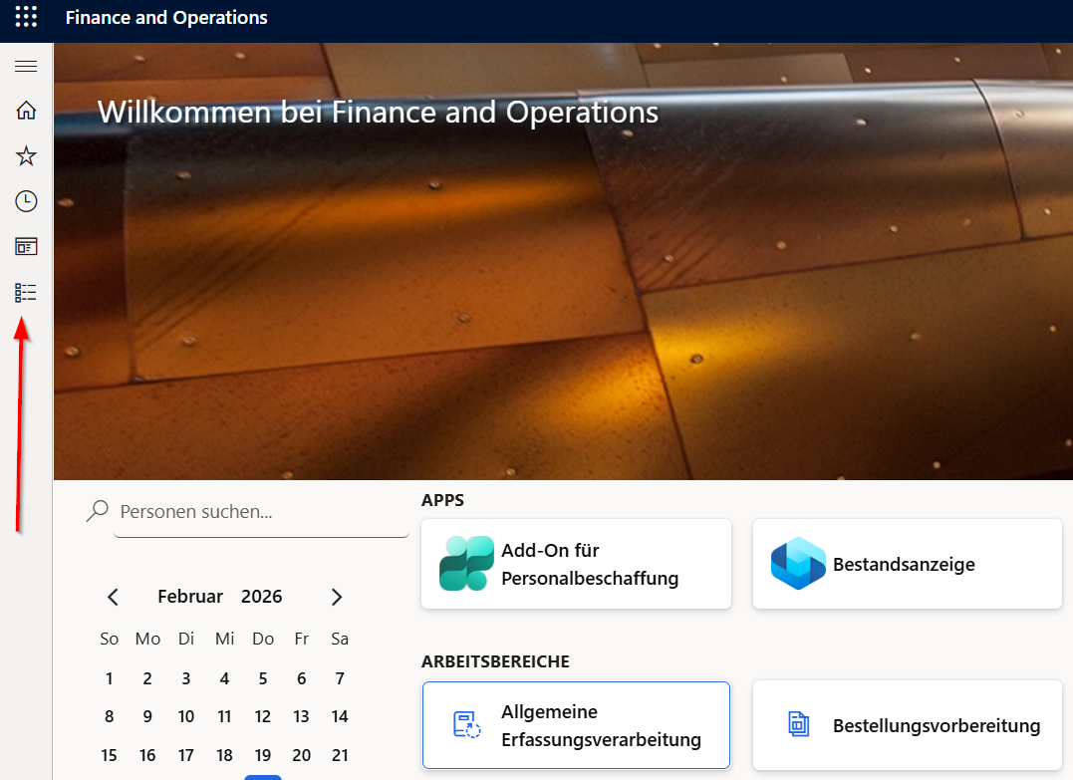
Task: Expand the navigation pane hamburger menu
Action: [x=26, y=67]
